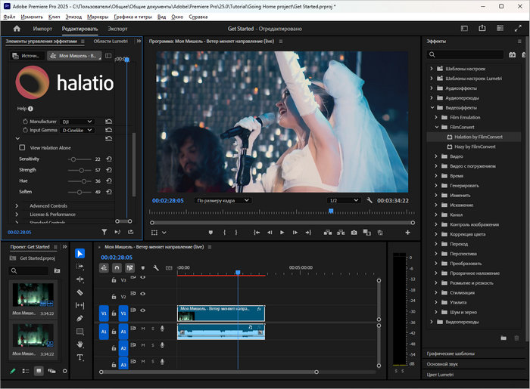Export frame with camera icon
Screen dimensions: 530x389
pos(354,233)
